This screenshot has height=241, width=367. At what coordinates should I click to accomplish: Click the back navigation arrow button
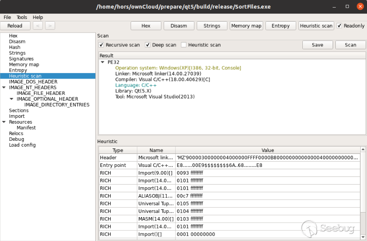click(38, 26)
